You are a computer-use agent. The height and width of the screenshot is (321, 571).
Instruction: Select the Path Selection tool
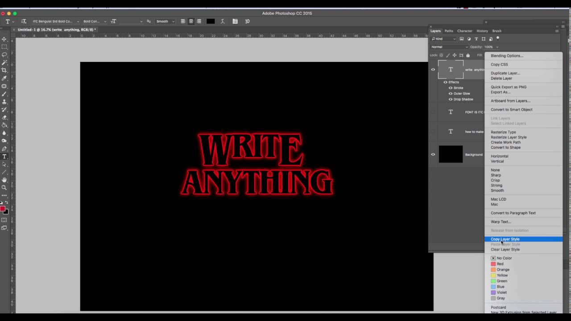coord(4,164)
